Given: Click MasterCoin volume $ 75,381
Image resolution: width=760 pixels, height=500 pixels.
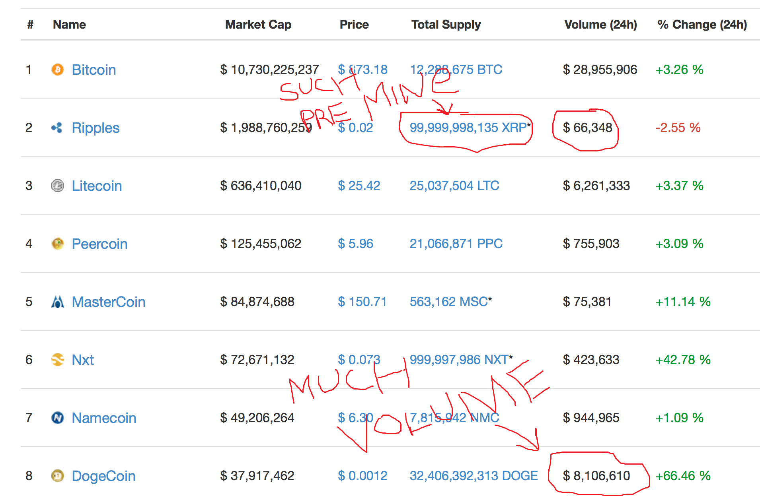Looking at the screenshot, I should (587, 302).
